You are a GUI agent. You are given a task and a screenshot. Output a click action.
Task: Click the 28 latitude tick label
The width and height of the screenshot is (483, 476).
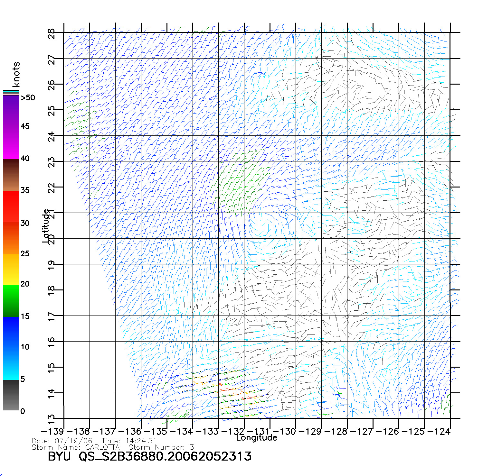coord(52,33)
